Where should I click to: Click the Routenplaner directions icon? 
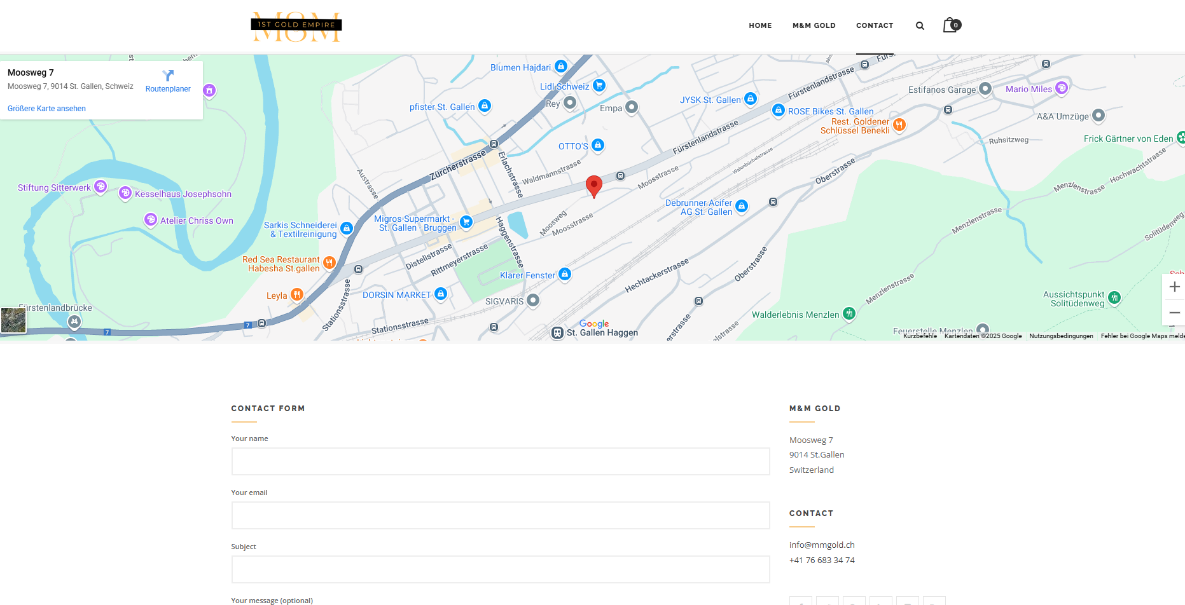tap(168, 76)
